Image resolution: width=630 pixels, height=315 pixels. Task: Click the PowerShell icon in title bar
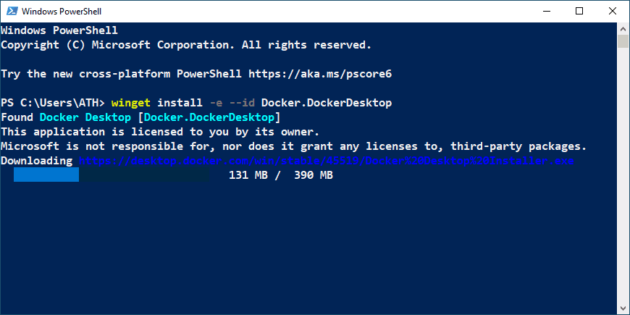pyautogui.click(x=11, y=12)
